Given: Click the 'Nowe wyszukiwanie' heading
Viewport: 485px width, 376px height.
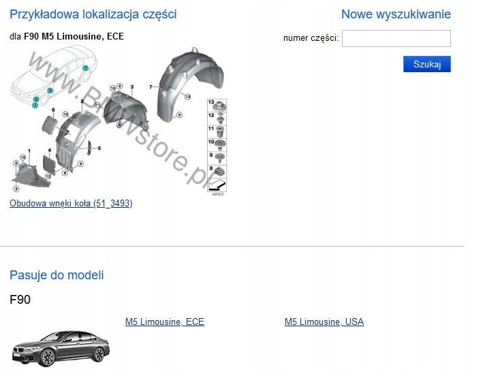Looking at the screenshot, I should [x=396, y=14].
